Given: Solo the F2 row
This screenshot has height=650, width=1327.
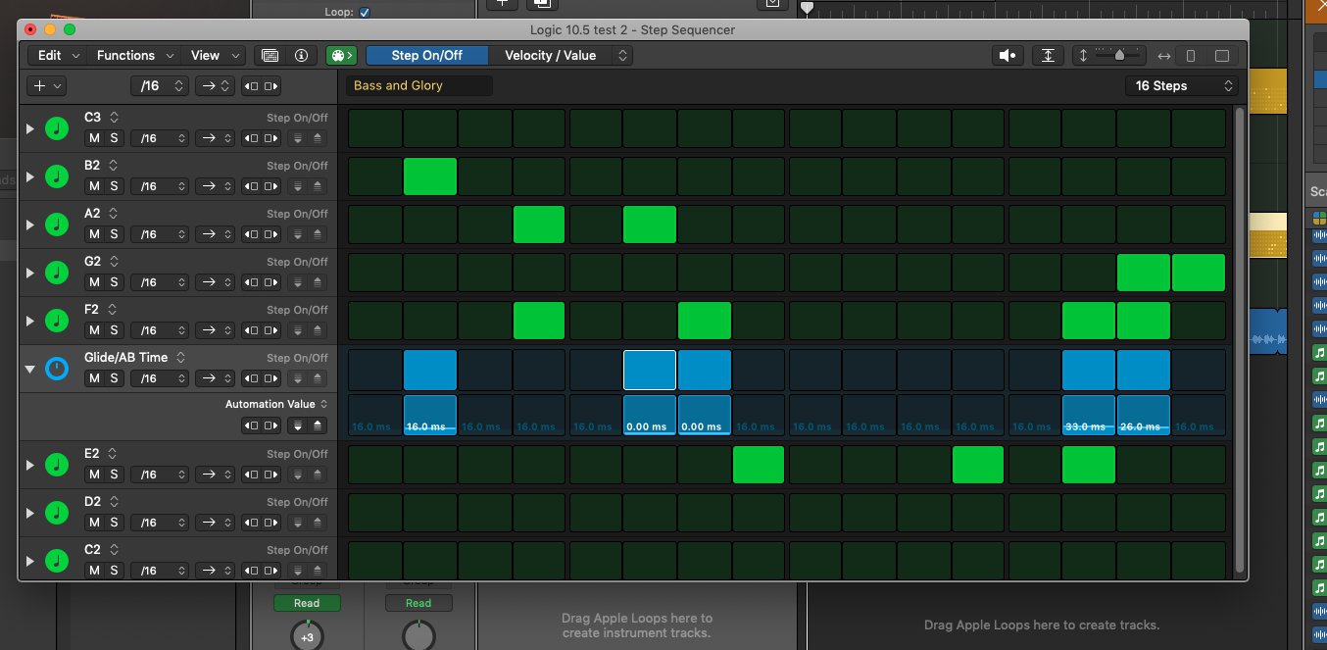Looking at the screenshot, I should (x=114, y=330).
